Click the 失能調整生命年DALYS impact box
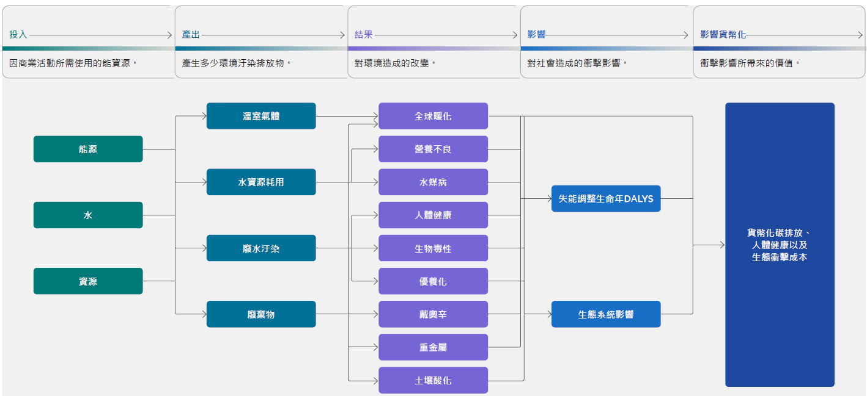Image resolution: width=867 pixels, height=396 pixels. pos(606,198)
